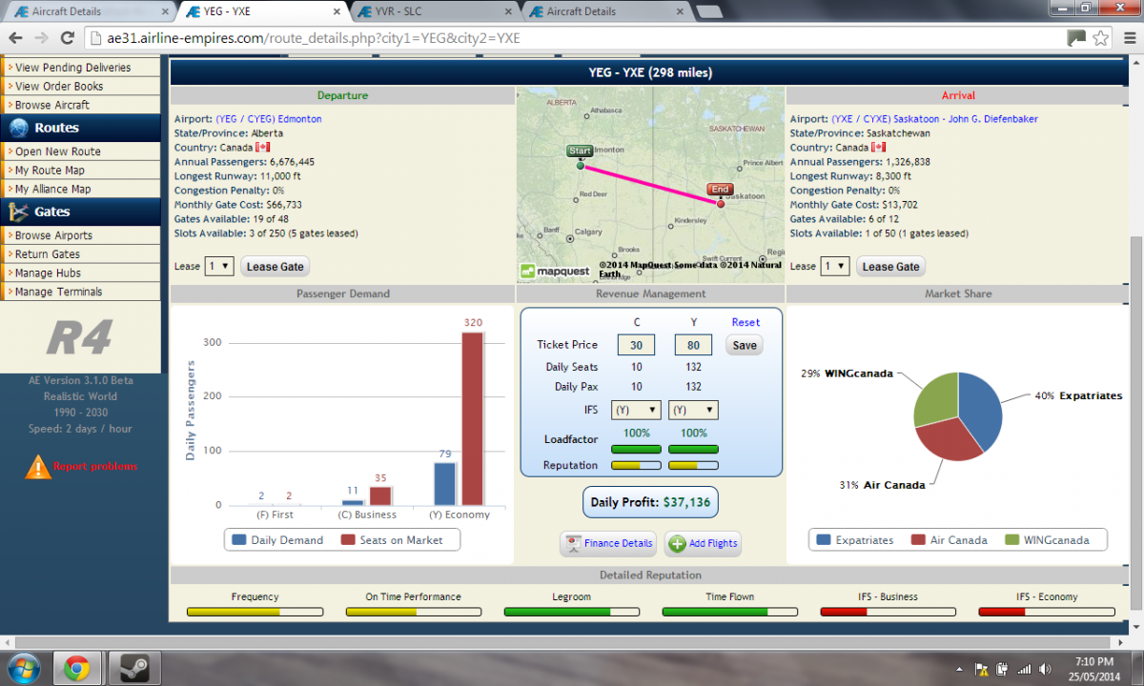Close the YVR - SLC tab
Screen dimensions: 1144x686
pyautogui.click(x=510, y=12)
